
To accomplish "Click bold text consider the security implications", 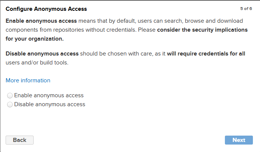I will click(202, 29).
